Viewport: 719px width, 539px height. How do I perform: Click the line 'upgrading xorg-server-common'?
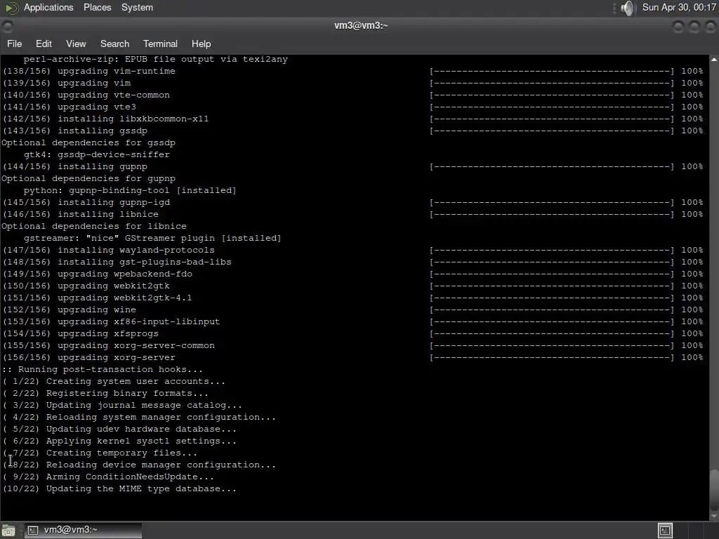[109, 345]
